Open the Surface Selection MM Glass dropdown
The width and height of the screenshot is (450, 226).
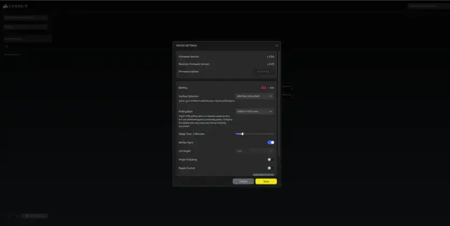[x=255, y=96]
